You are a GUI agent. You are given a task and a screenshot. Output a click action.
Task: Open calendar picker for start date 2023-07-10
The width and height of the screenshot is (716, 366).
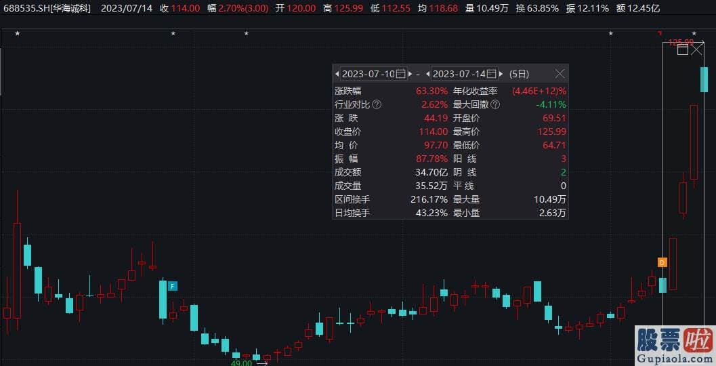click(x=401, y=74)
